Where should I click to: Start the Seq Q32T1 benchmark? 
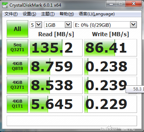[x=17, y=48]
